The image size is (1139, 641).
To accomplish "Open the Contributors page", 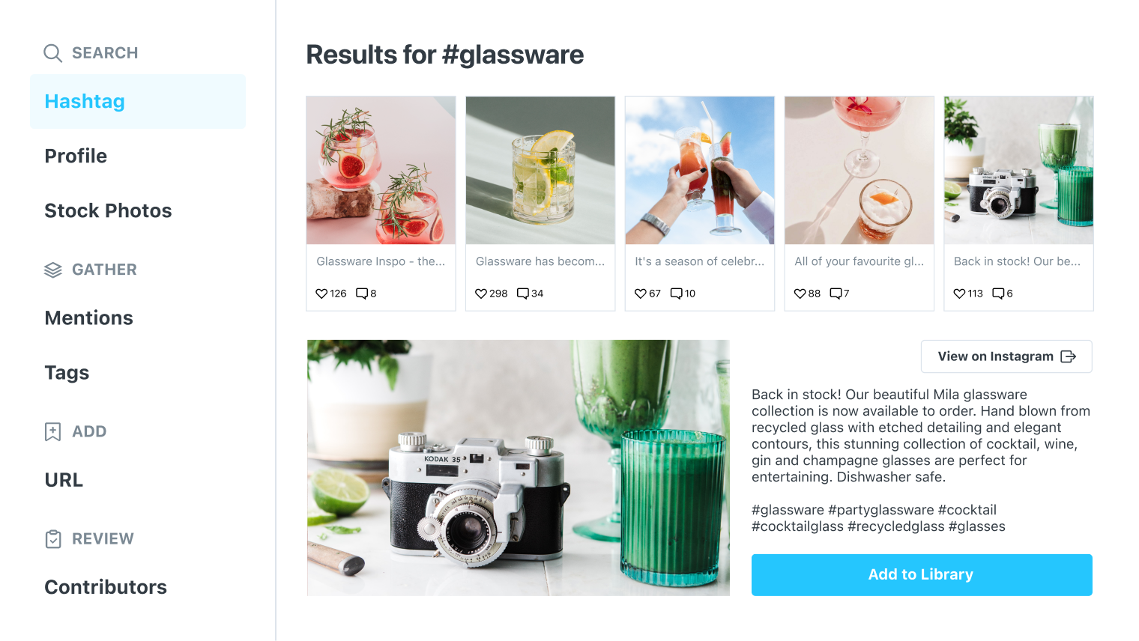I will [x=106, y=587].
